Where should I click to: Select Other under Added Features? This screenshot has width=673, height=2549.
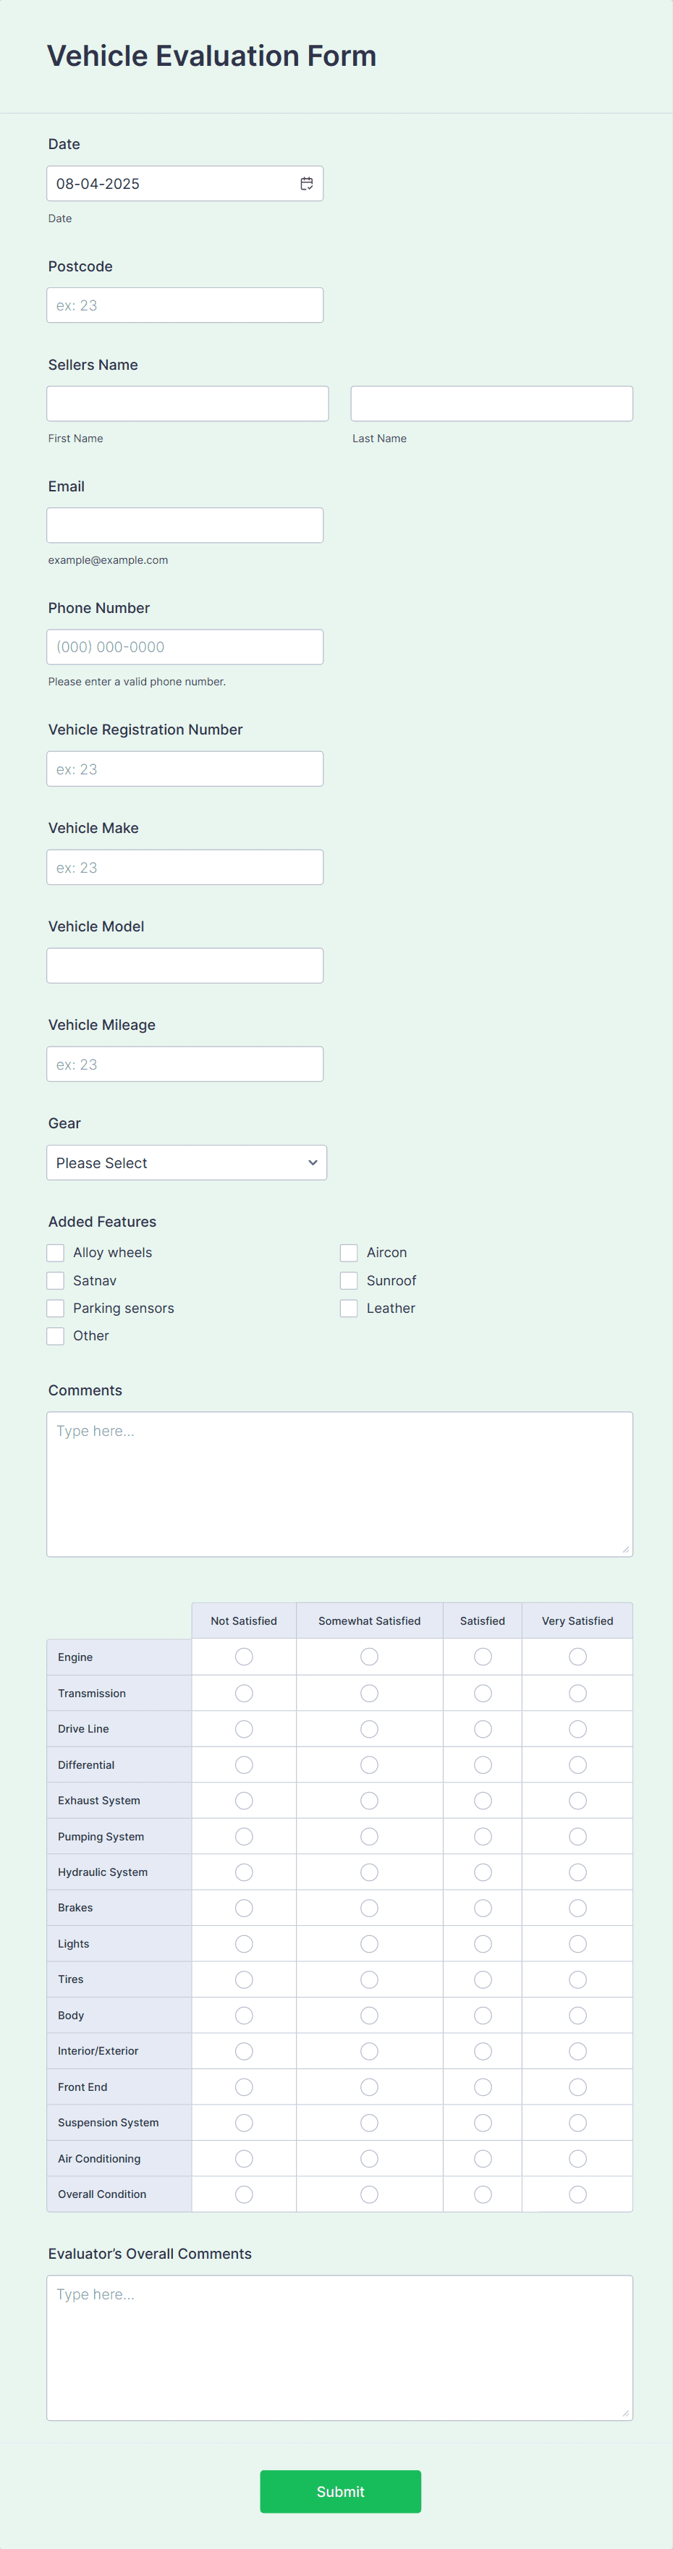tap(56, 1335)
